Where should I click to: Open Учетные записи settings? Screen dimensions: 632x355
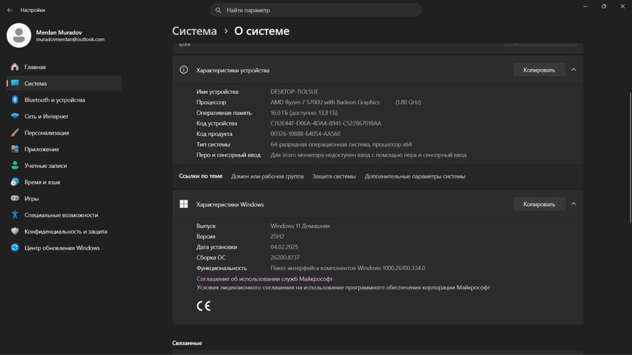(x=64, y=165)
